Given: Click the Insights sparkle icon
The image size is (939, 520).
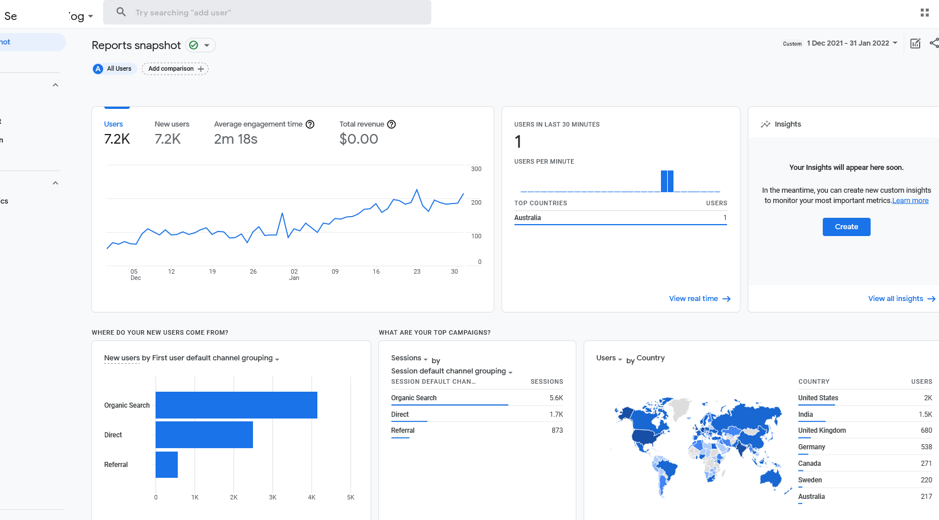Looking at the screenshot, I should pos(765,124).
